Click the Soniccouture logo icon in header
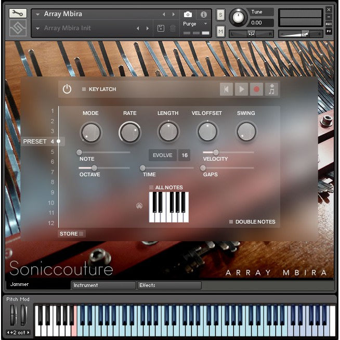The width and height of the screenshot is (340, 340). (18, 28)
